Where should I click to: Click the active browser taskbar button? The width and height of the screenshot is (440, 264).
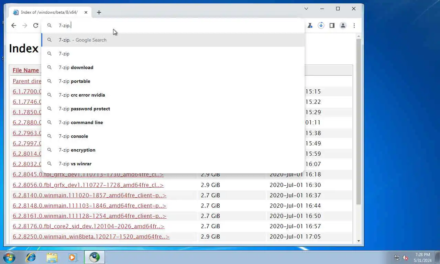[x=94, y=257]
